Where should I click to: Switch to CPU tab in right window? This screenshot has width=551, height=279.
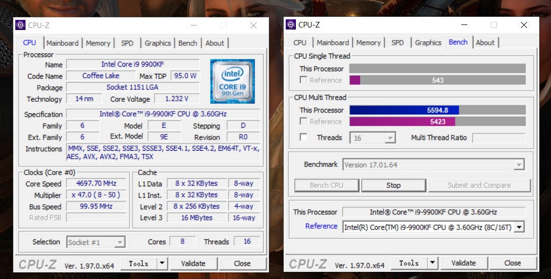point(300,43)
